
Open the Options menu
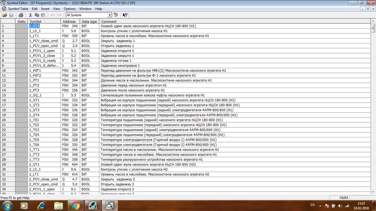pyautogui.click(x=69, y=9)
